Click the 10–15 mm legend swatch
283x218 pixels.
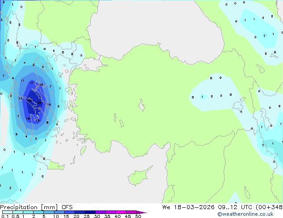click(59, 212)
